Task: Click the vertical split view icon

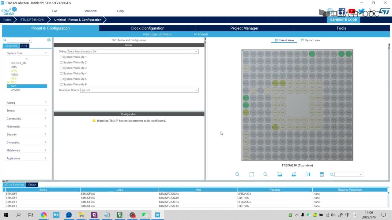Action: 308,174
